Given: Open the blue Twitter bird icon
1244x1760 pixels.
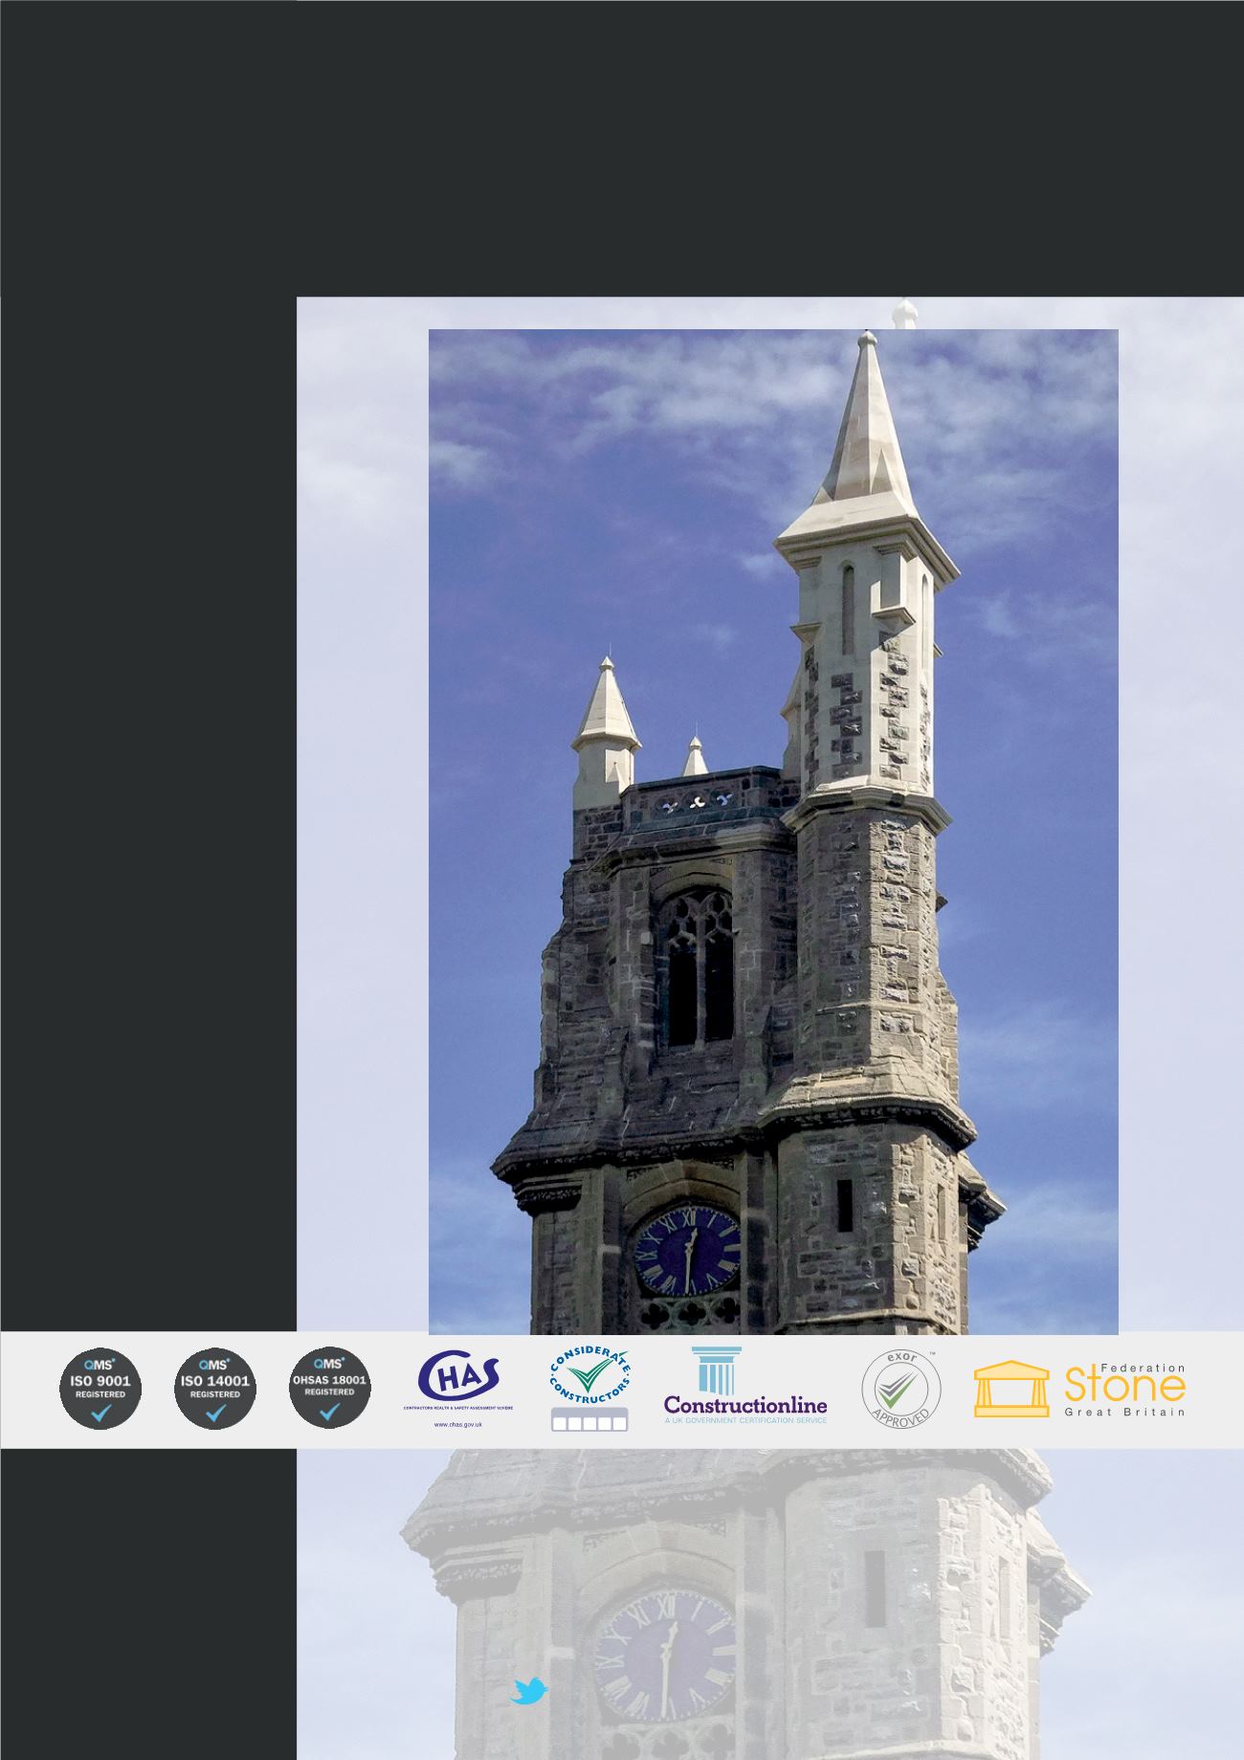Looking at the screenshot, I should 528,1690.
